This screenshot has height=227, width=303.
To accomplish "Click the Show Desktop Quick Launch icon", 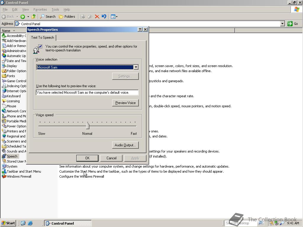I will pyautogui.click(x=23, y=223).
